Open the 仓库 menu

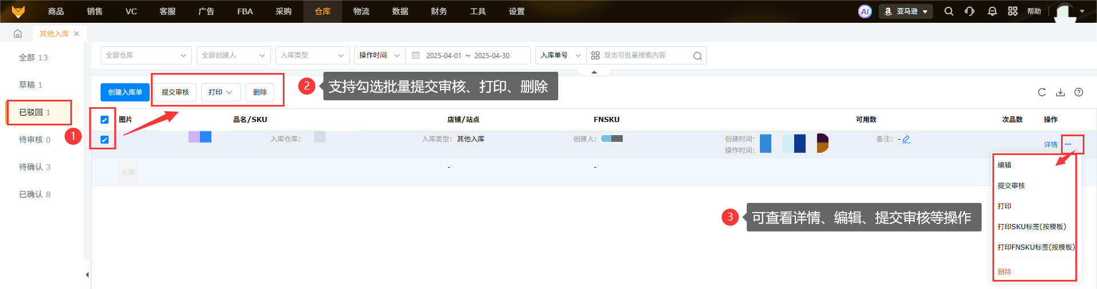click(x=323, y=11)
